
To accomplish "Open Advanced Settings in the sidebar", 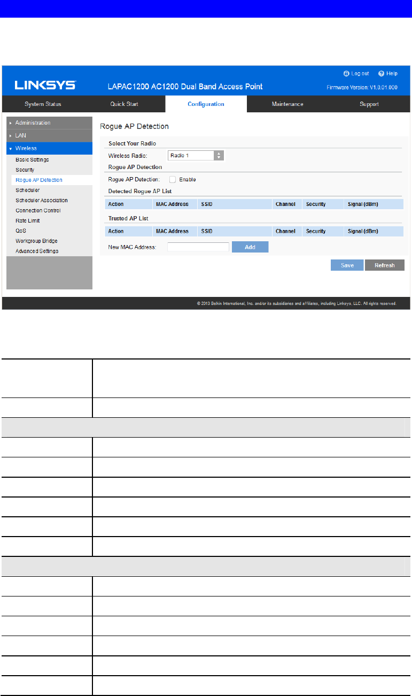I will point(37,251).
